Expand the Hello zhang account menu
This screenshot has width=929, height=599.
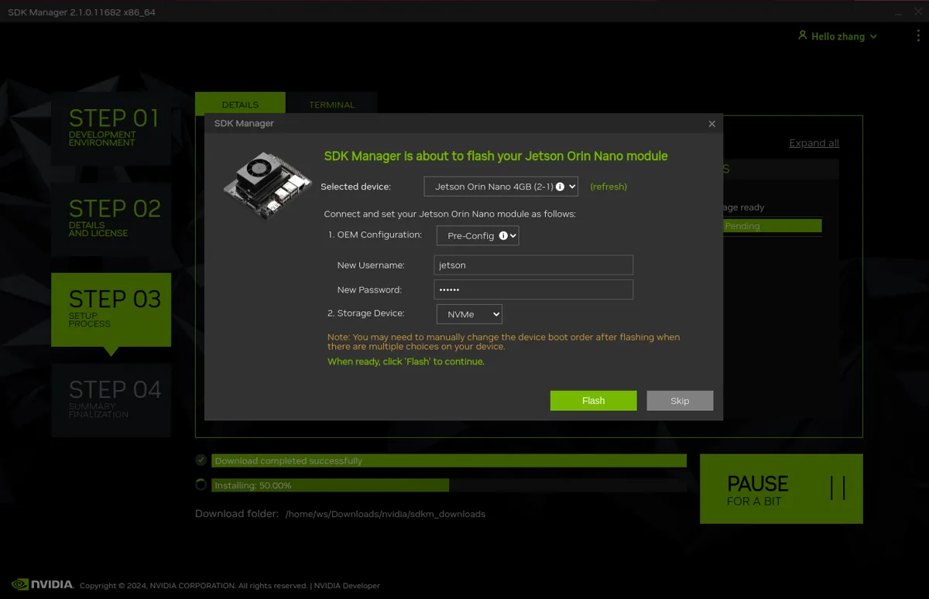click(838, 36)
